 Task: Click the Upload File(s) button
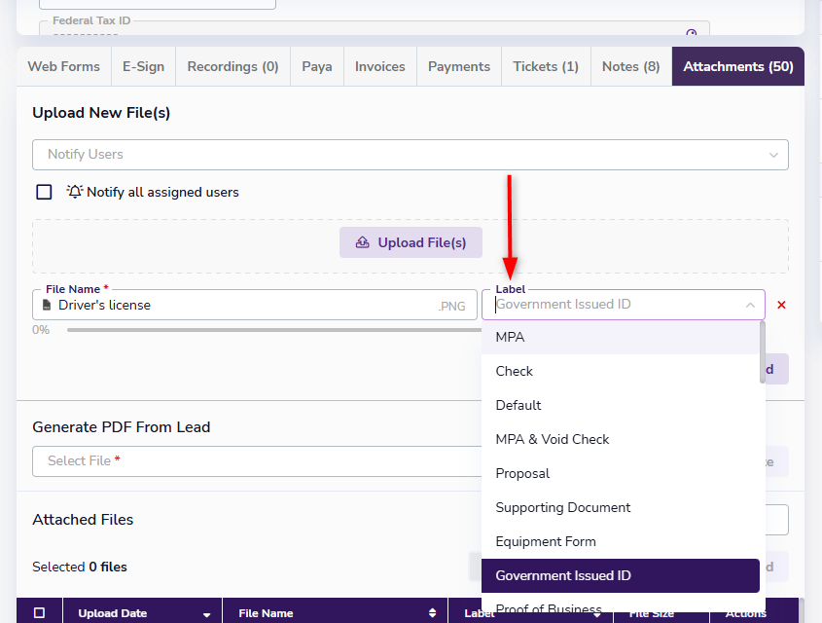(x=411, y=242)
